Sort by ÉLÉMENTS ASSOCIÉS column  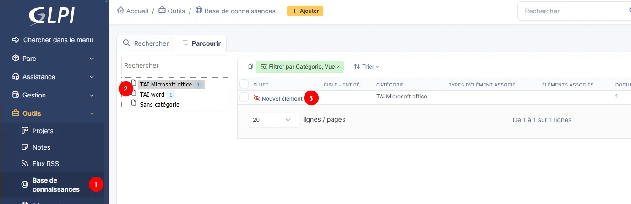coord(568,85)
